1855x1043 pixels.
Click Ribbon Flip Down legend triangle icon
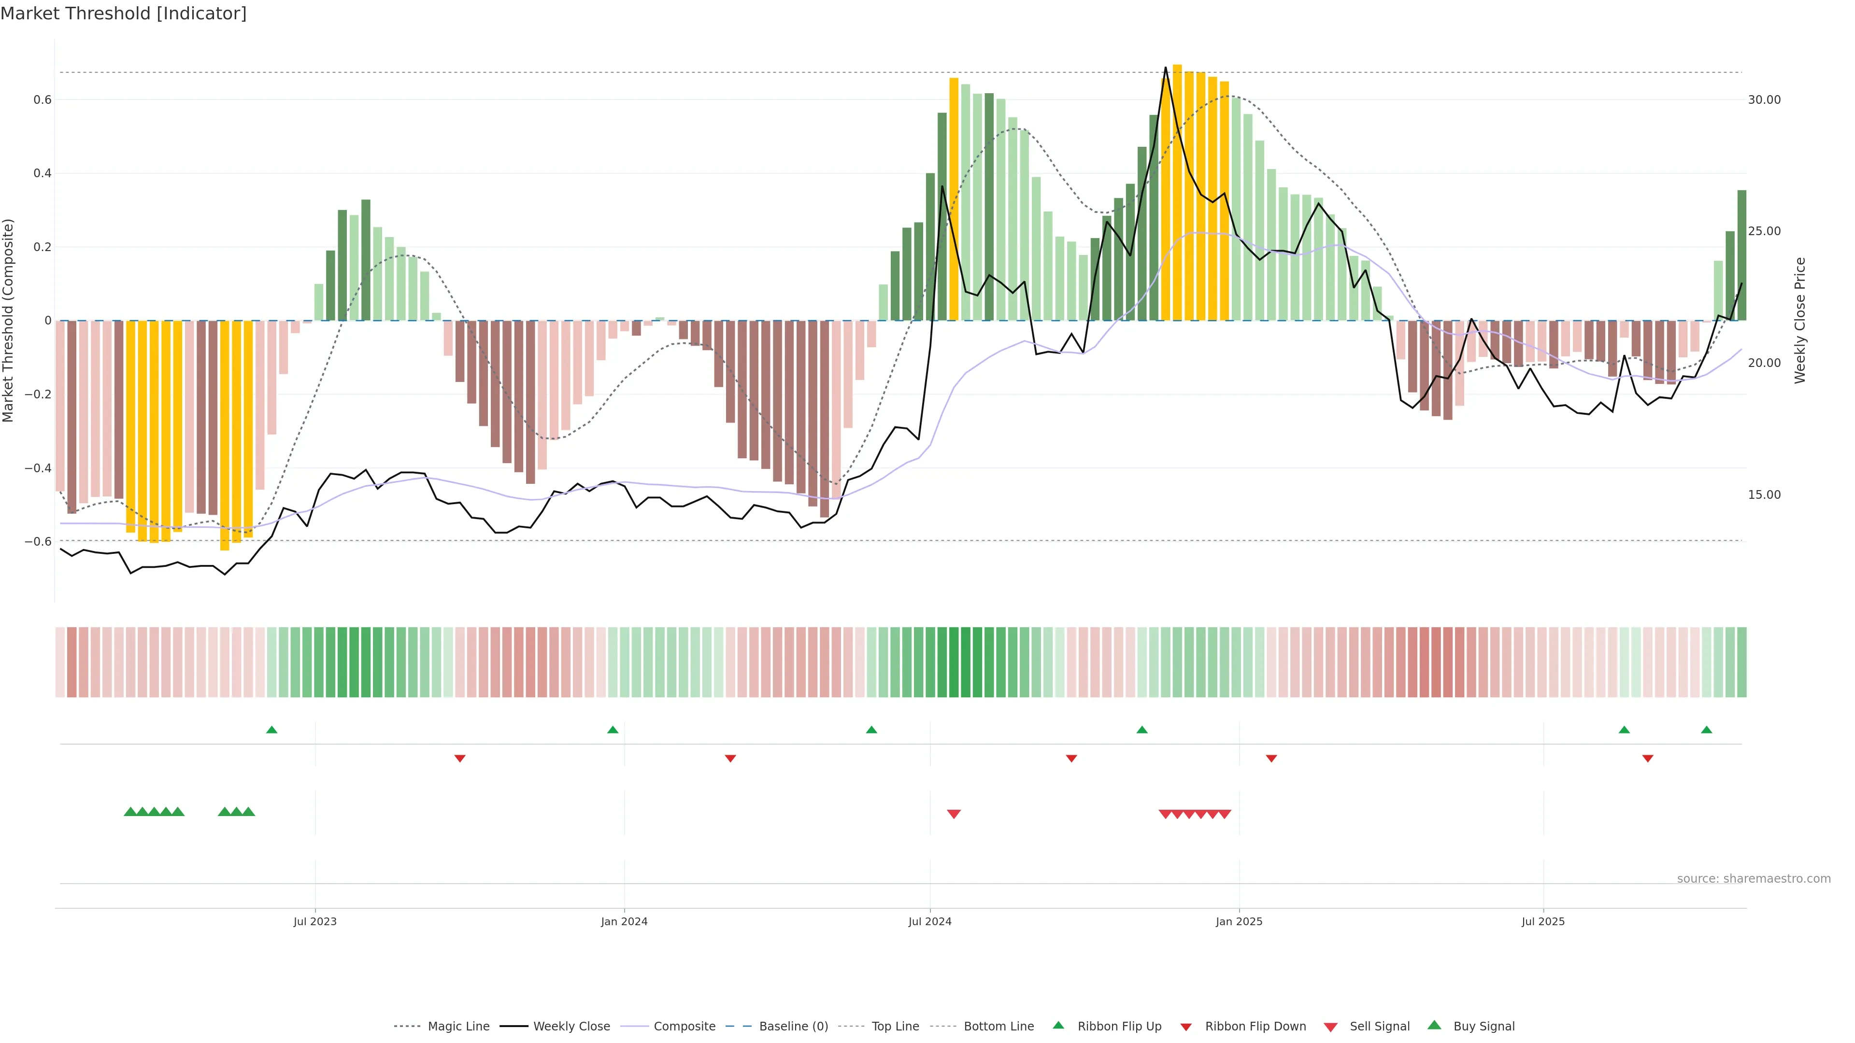pos(1186,1027)
